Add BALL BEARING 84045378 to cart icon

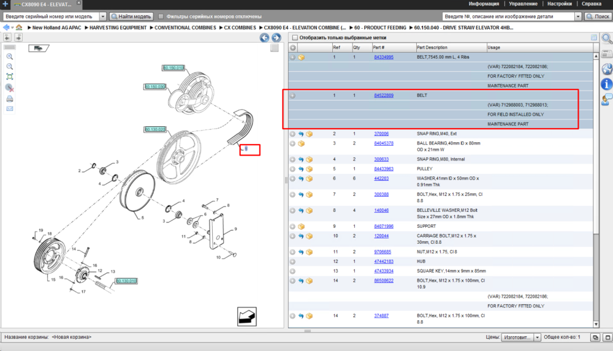click(302, 143)
